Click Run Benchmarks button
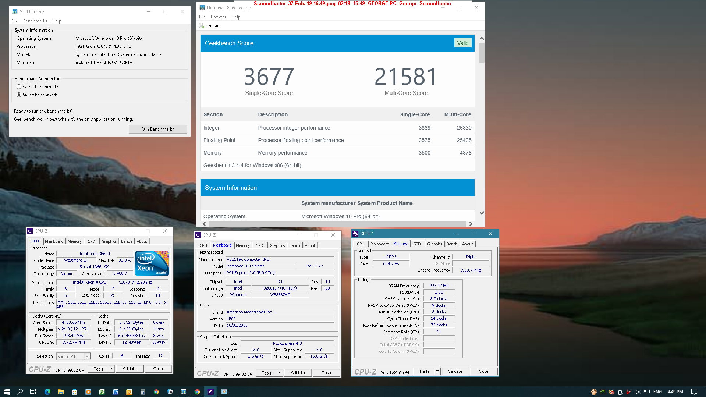The image size is (706, 397). 157,129
